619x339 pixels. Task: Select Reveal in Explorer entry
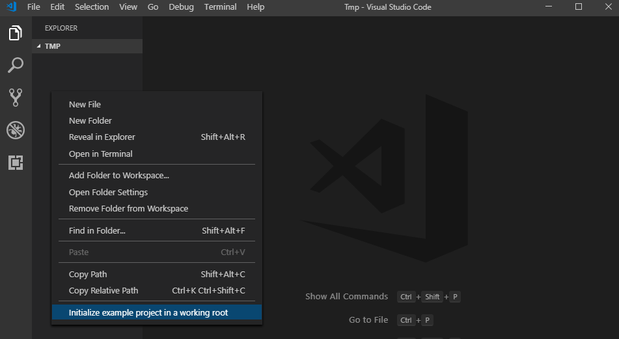coord(157,137)
